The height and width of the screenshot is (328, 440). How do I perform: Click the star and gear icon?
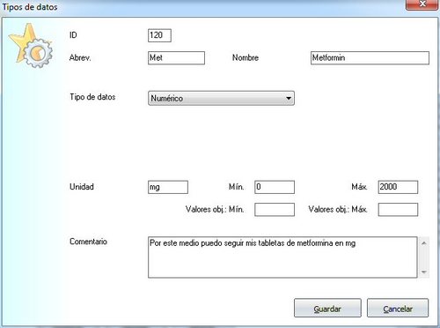click(x=31, y=46)
